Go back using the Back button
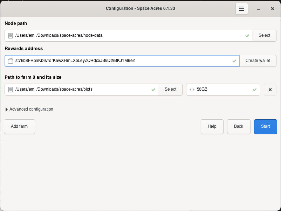The height and width of the screenshot is (211, 281). 239,126
